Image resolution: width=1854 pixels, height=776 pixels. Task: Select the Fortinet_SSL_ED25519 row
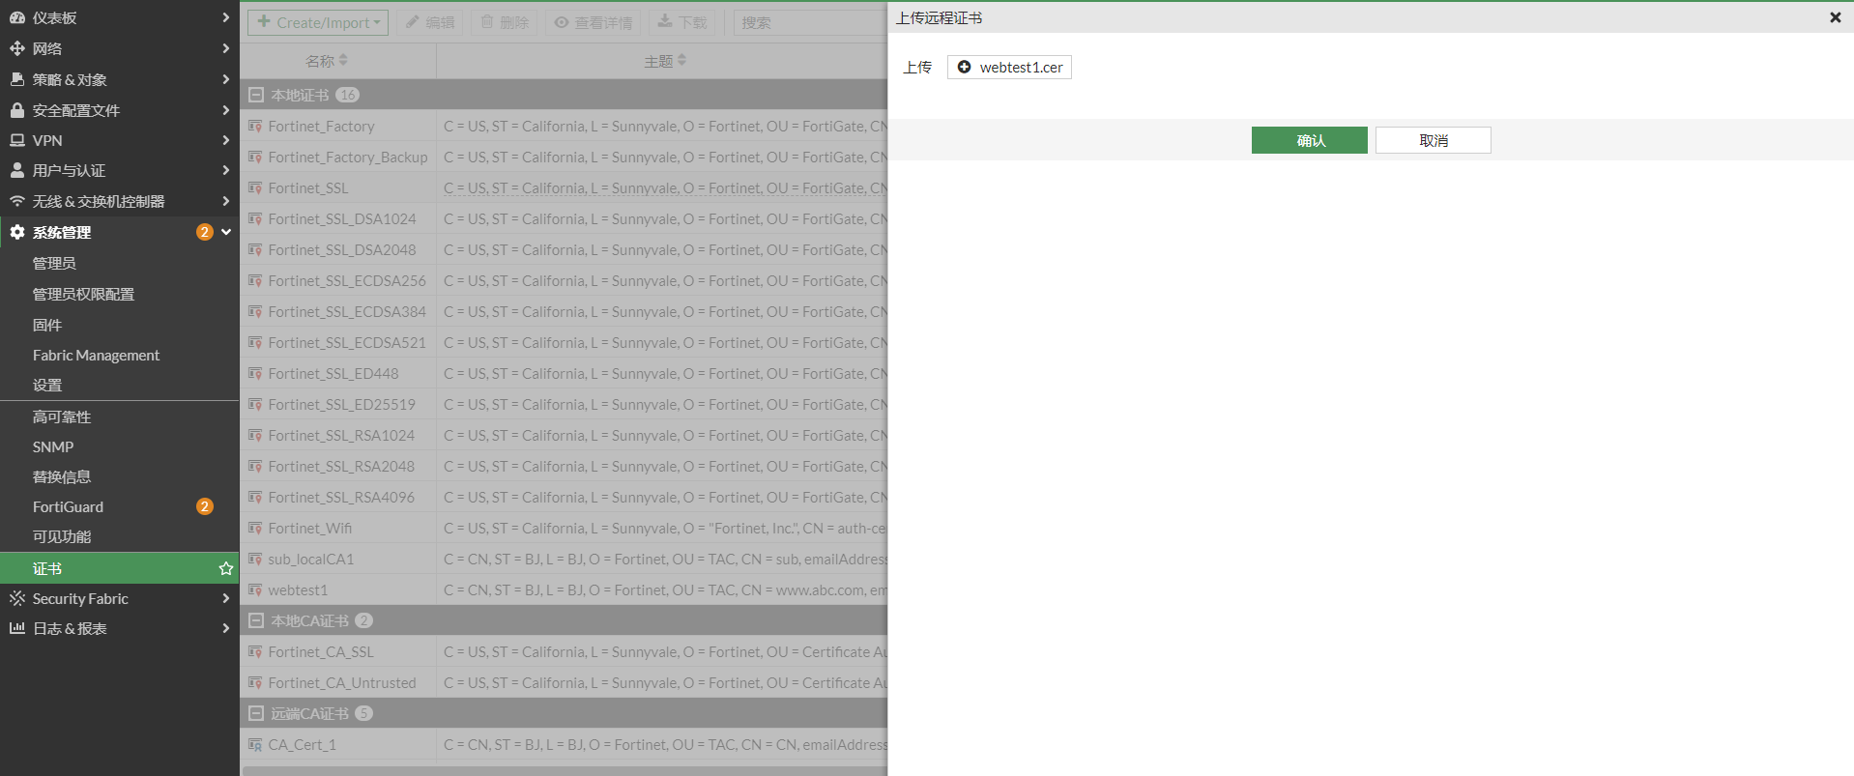pos(564,404)
